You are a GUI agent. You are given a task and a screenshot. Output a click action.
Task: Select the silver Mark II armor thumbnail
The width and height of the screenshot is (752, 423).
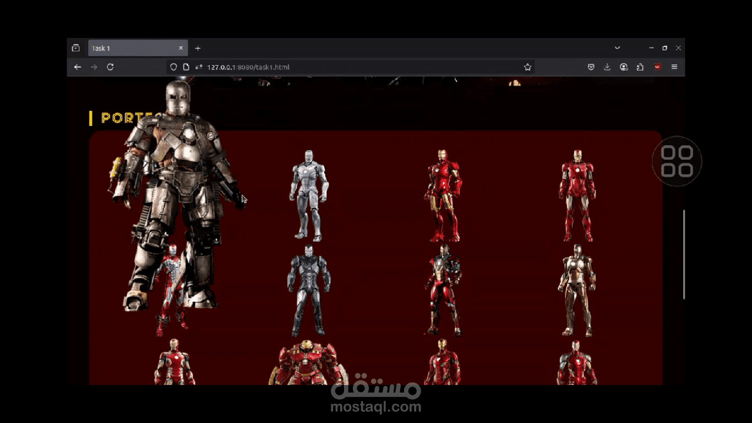(x=309, y=196)
